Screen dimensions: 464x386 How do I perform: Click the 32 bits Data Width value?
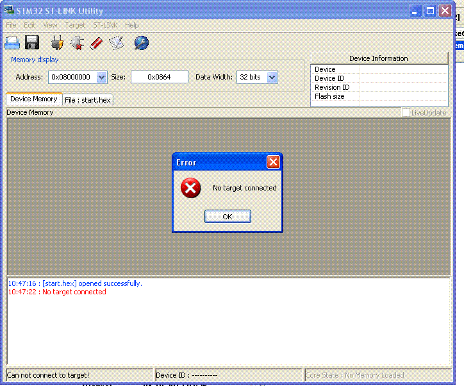(x=252, y=77)
